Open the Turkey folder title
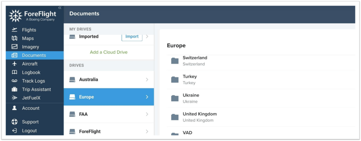 tap(190, 76)
